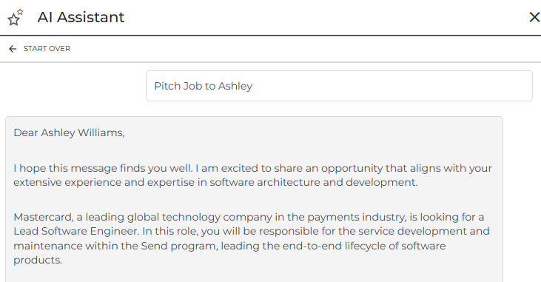Image resolution: width=541 pixels, height=282 pixels.
Task: Click the Dear Ashley Williams greeting line
Action: click(69, 132)
